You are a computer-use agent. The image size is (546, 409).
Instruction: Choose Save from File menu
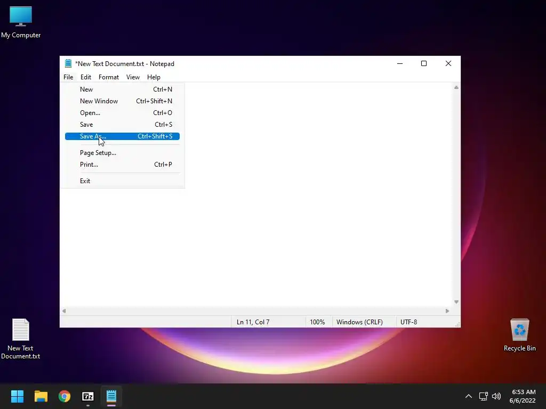coord(122,125)
